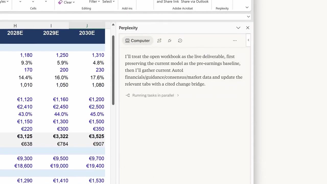Collapse the side panel arrow in Perplexity
This screenshot has width=327, height=184.
coord(248,40)
